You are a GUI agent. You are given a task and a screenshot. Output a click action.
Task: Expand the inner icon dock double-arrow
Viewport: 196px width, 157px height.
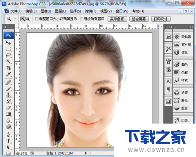(x=171, y=27)
